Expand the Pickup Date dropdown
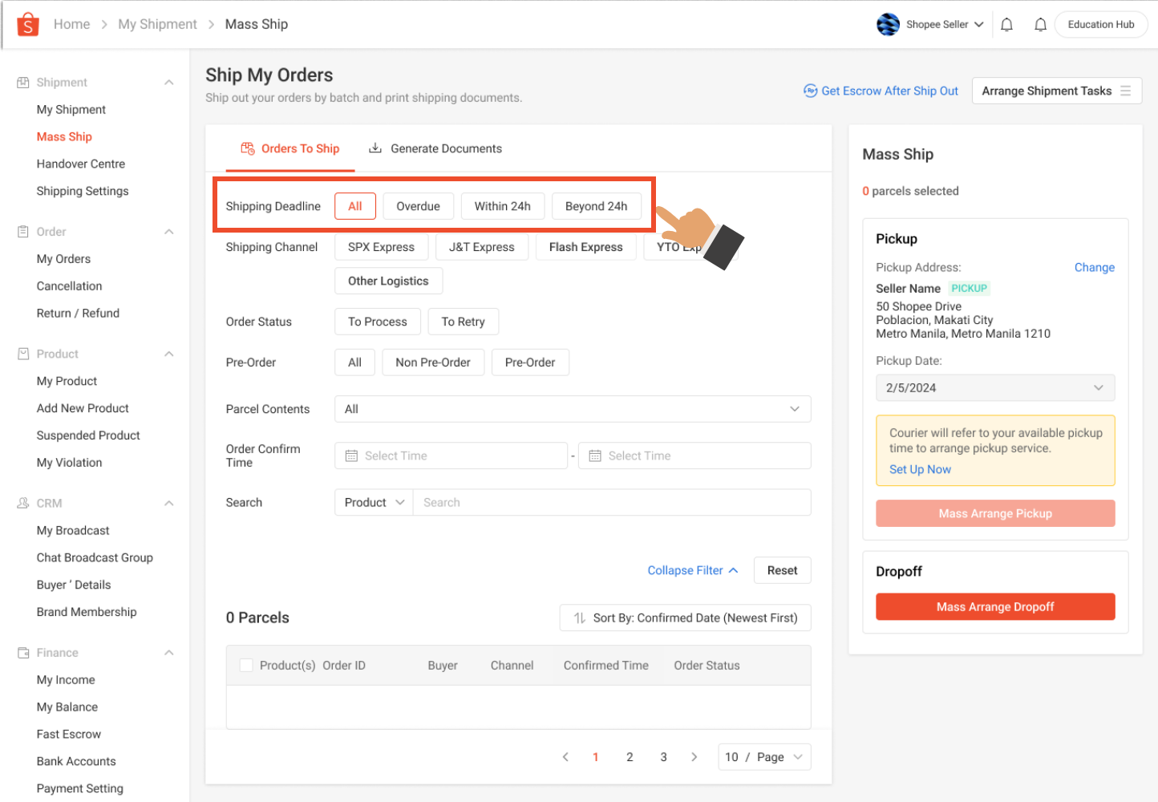 994,388
